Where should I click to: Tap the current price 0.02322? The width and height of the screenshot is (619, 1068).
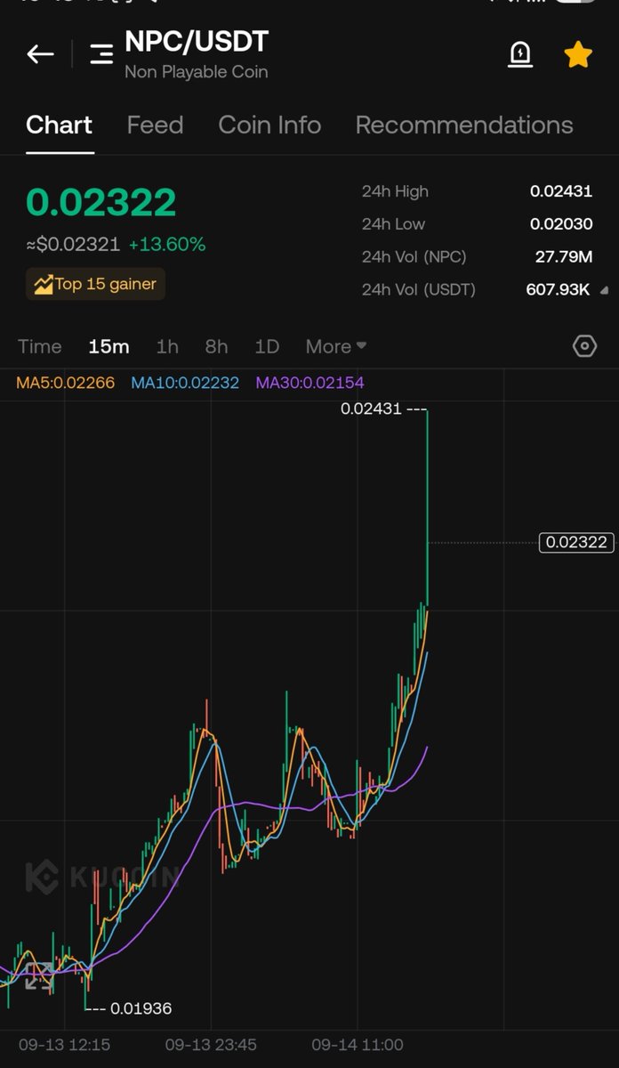(x=101, y=203)
